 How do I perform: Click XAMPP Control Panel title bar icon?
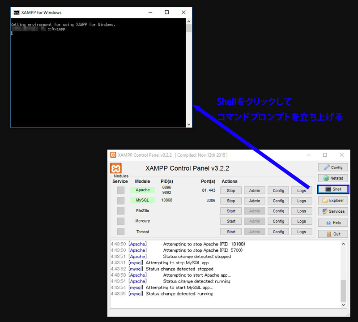113,155
